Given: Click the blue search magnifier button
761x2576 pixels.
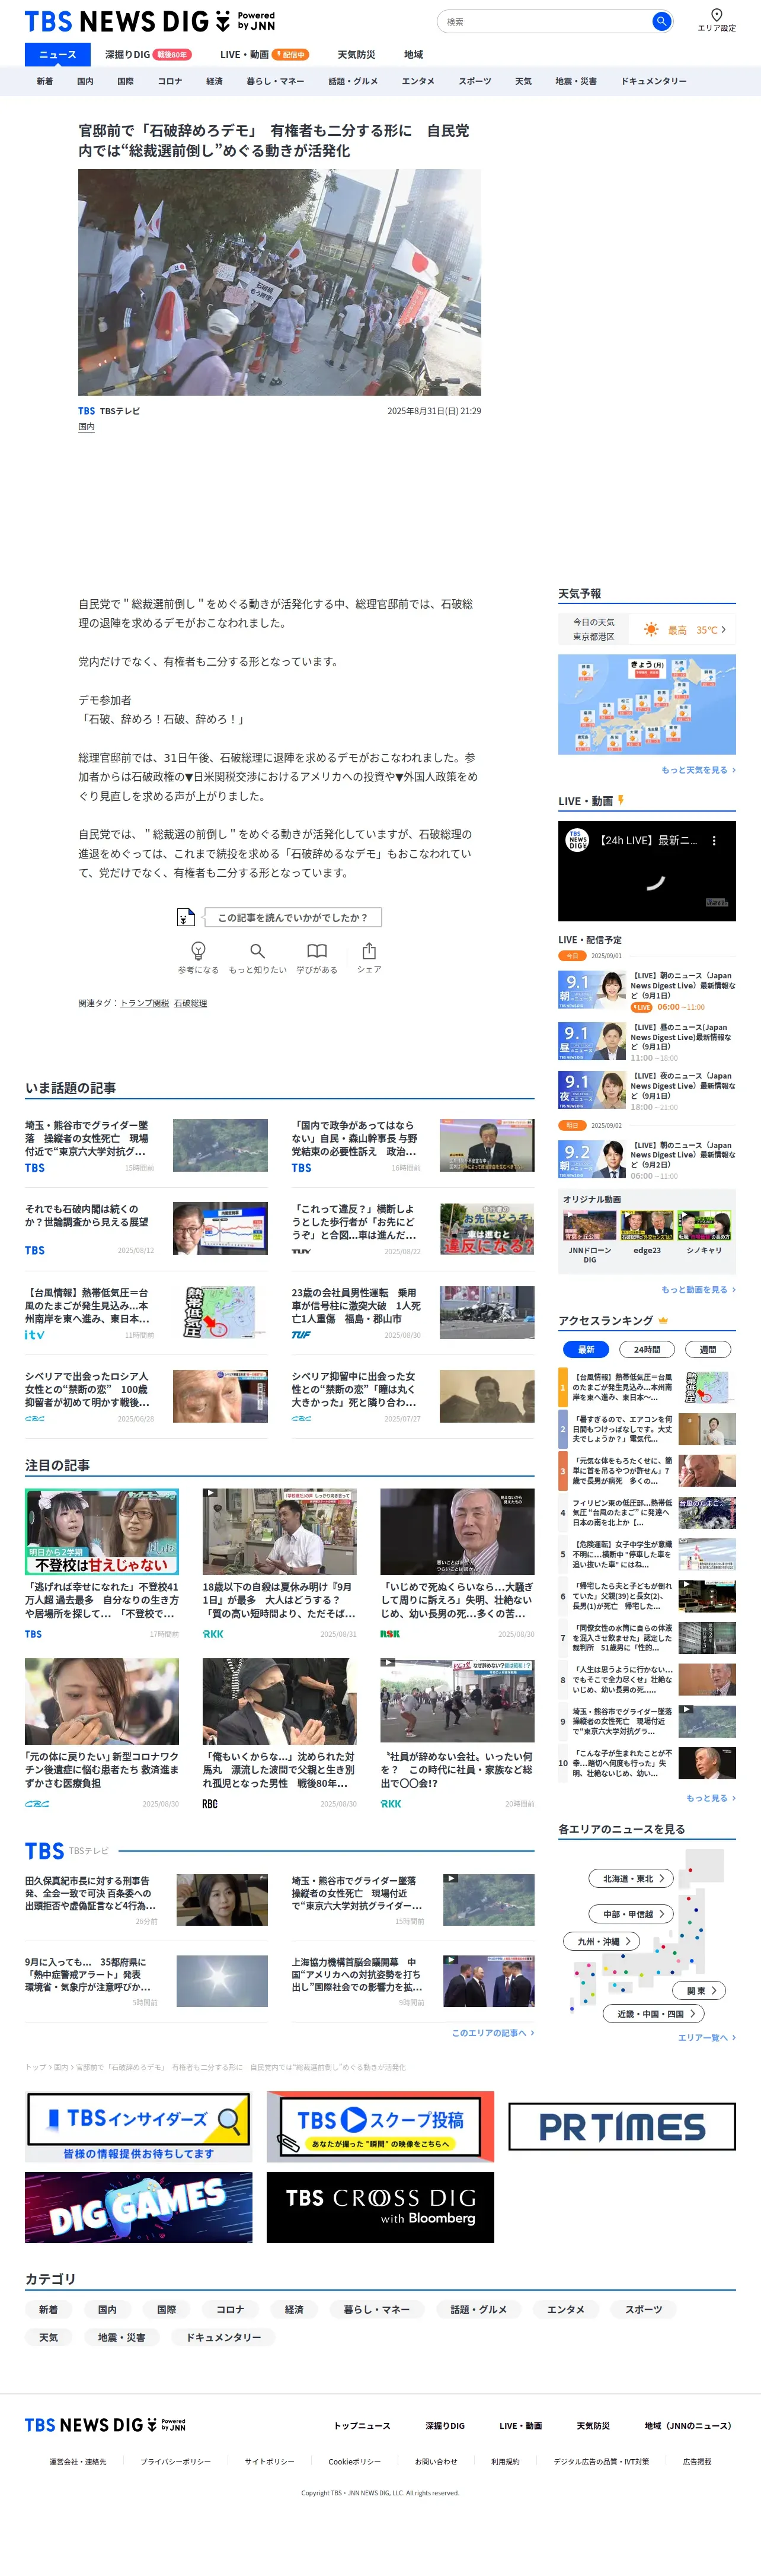Looking at the screenshot, I should coord(660,21).
